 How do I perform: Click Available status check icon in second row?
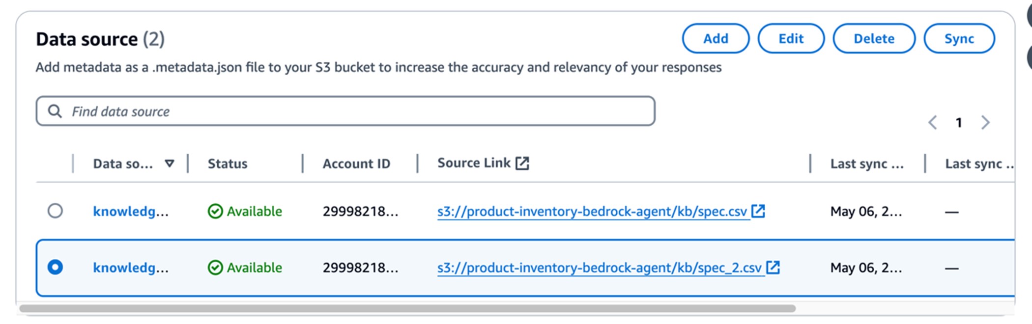coord(215,268)
